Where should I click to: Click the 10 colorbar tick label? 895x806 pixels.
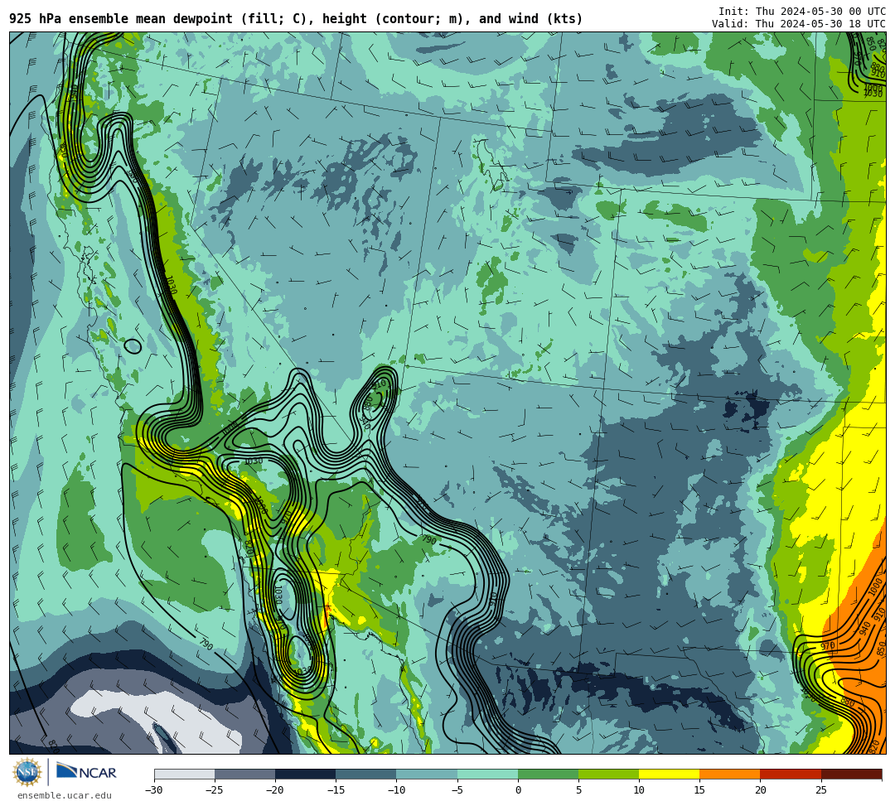[x=639, y=790]
